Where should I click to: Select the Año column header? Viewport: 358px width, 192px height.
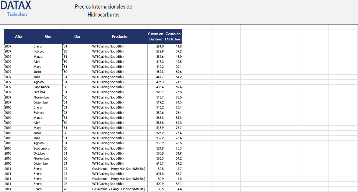coord(19,36)
